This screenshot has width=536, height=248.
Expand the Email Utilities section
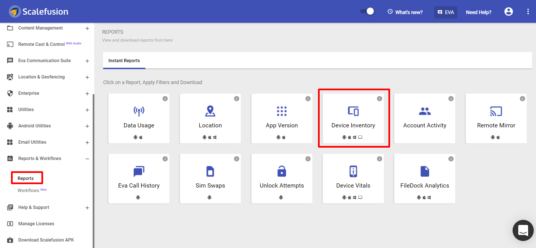coord(87,143)
